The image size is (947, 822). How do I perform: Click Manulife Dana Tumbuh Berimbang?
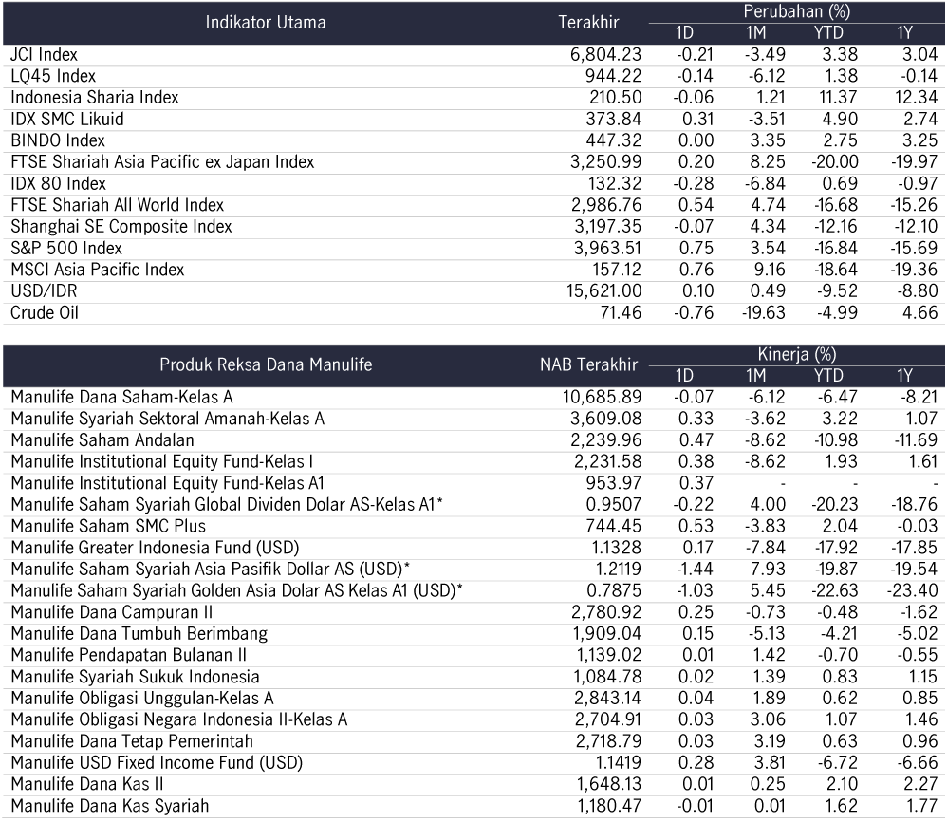click(x=139, y=633)
